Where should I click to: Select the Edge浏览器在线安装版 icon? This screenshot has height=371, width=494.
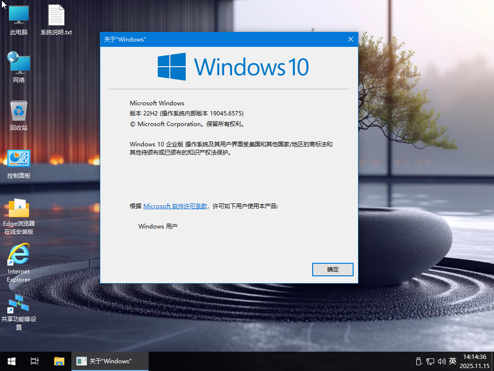click(19, 216)
